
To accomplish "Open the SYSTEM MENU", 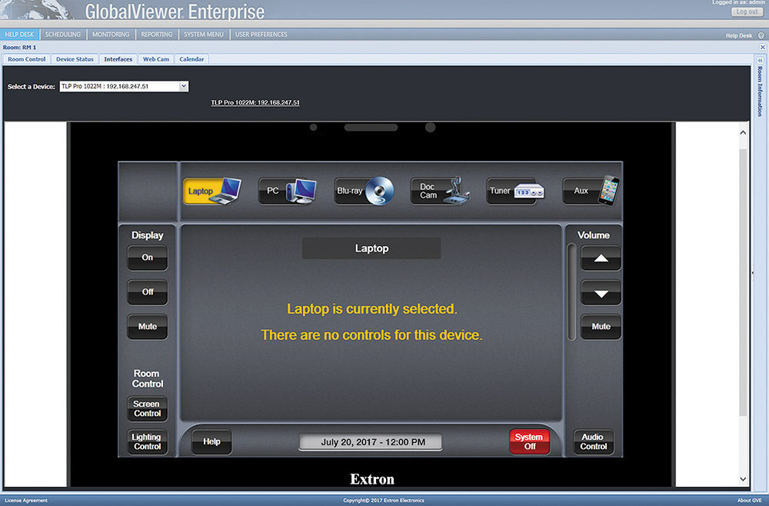I will [x=204, y=35].
